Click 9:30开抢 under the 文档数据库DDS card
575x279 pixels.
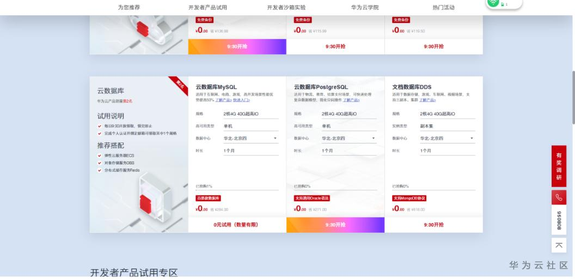pos(434,225)
